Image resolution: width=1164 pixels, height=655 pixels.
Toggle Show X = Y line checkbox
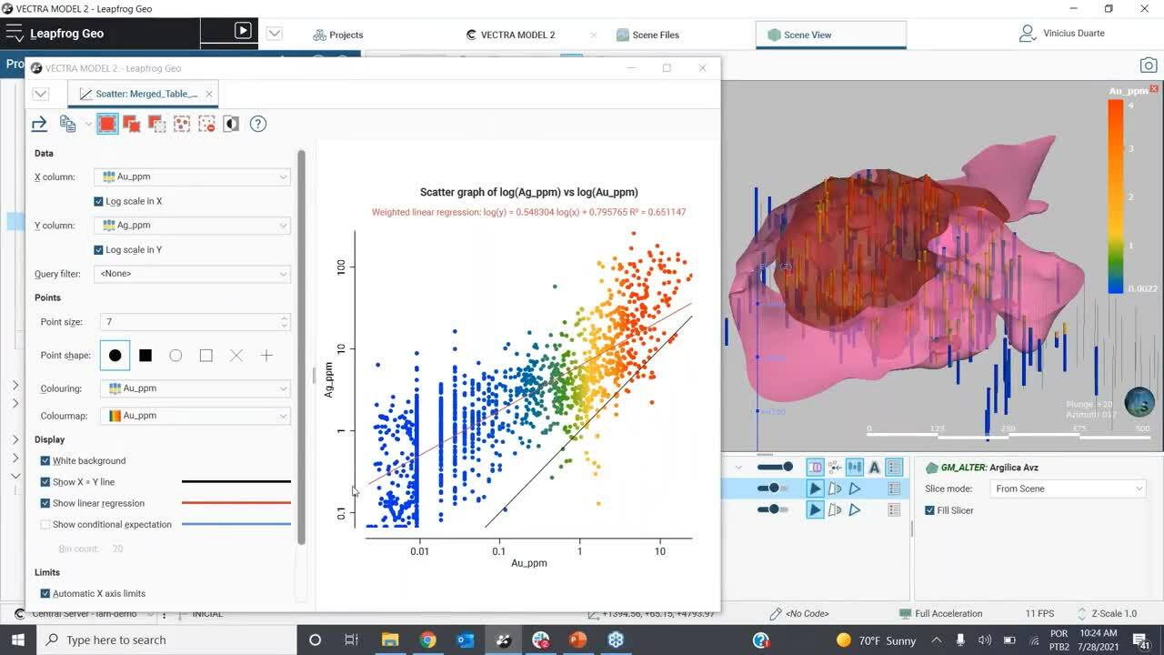(45, 482)
